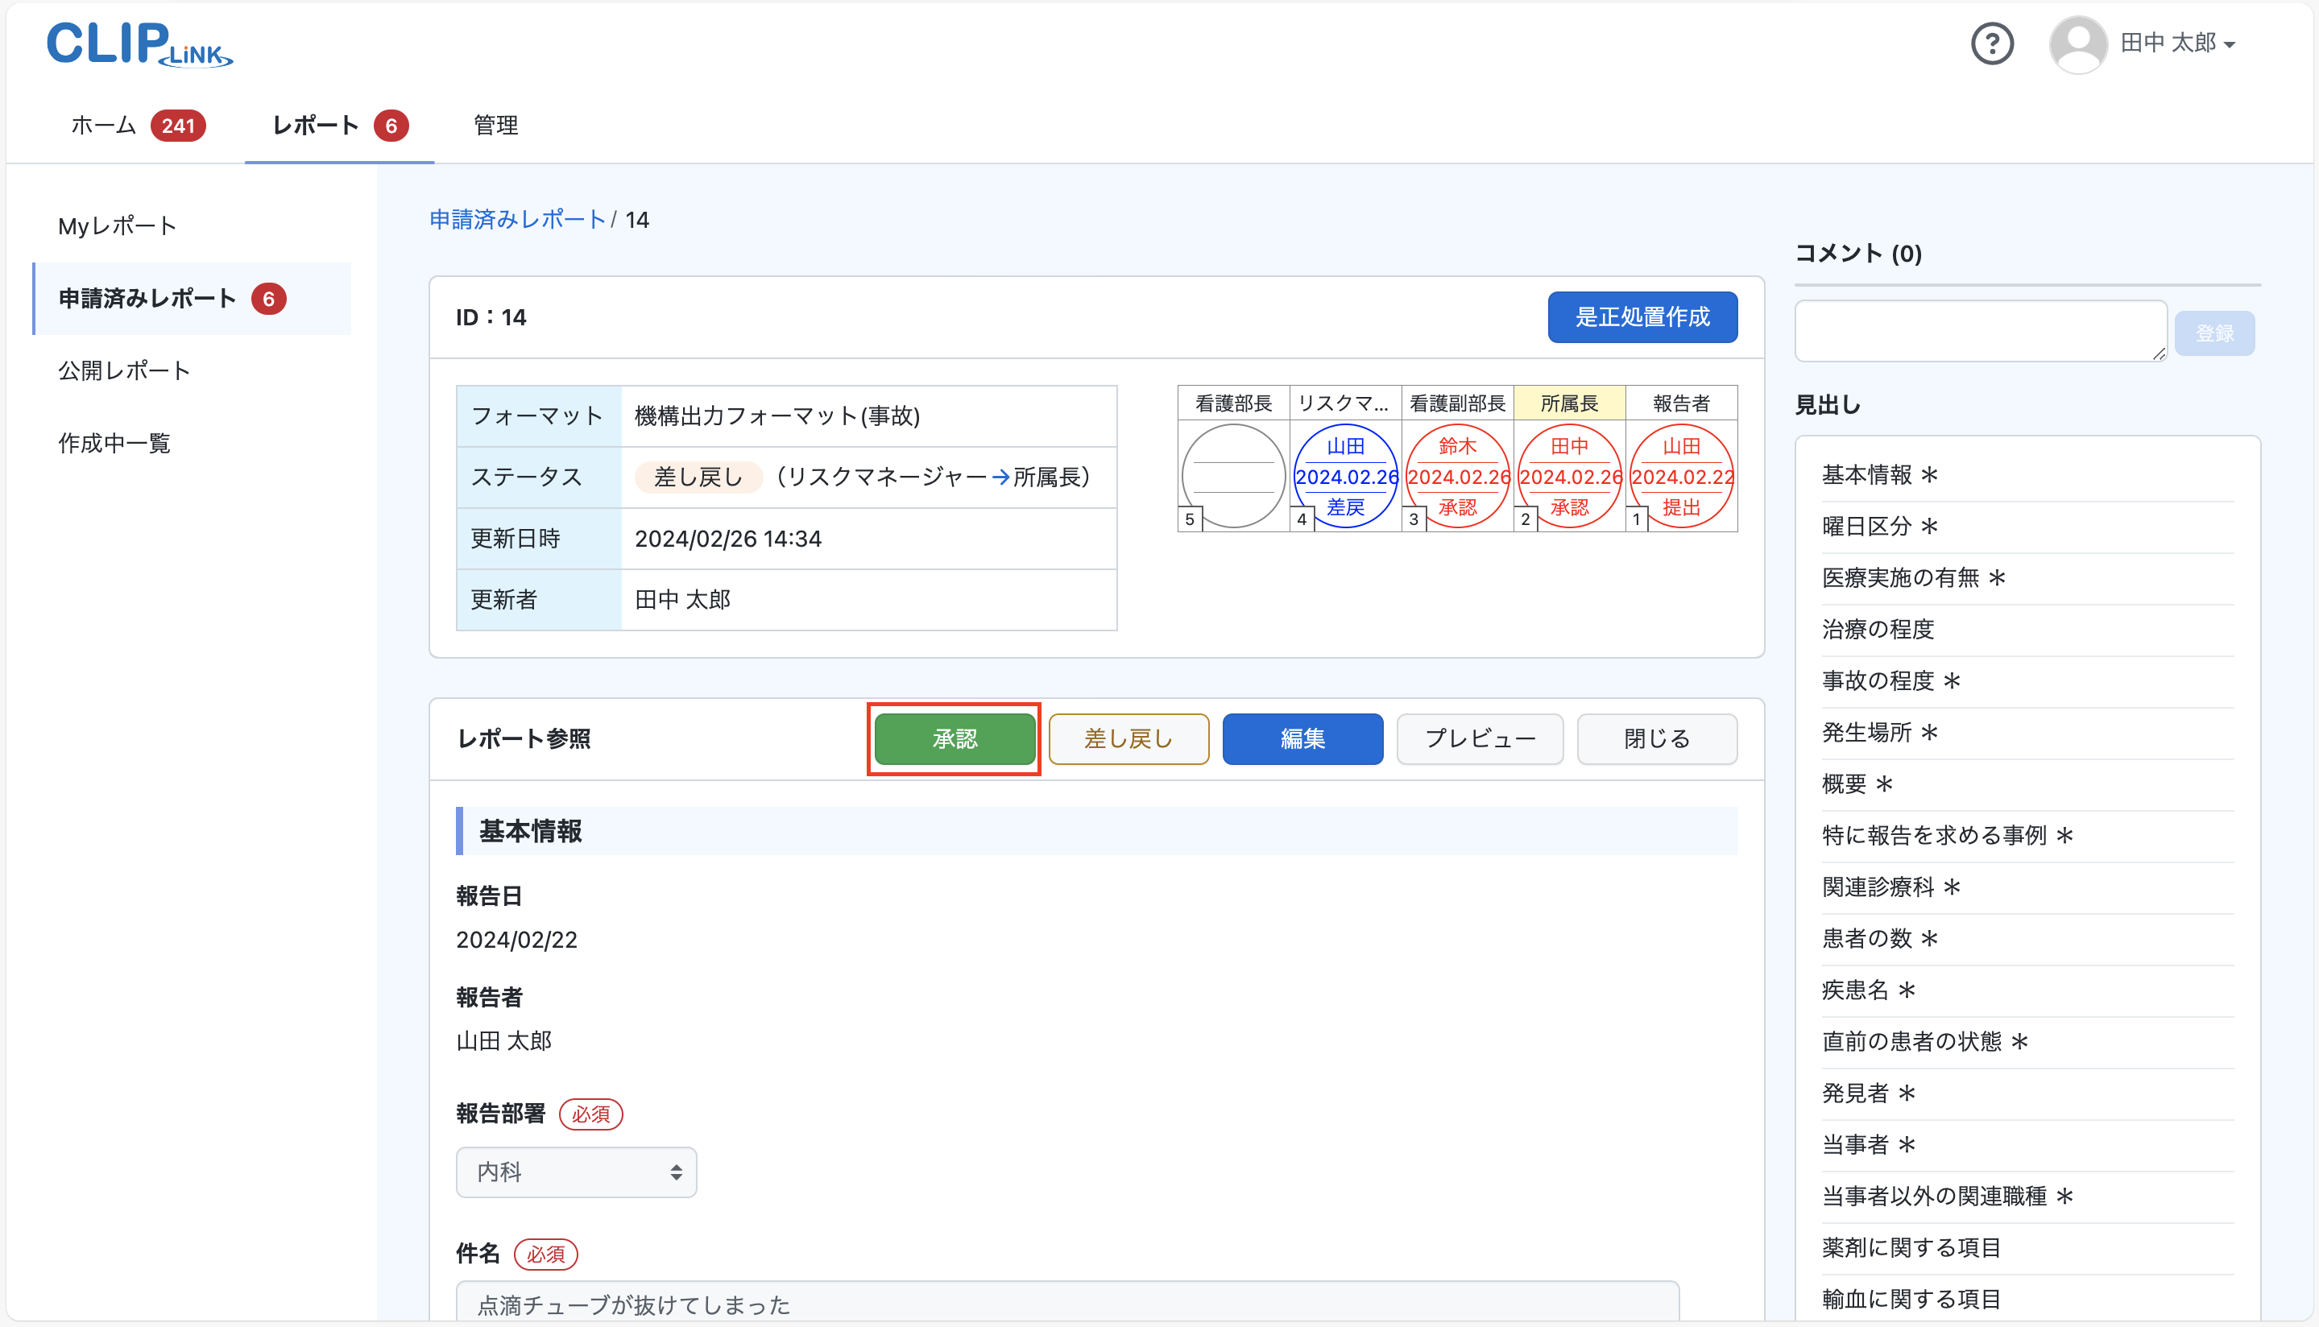This screenshot has width=2319, height=1327.
Task: Approve the report with the 承認 button
Action: click(954, 738)
